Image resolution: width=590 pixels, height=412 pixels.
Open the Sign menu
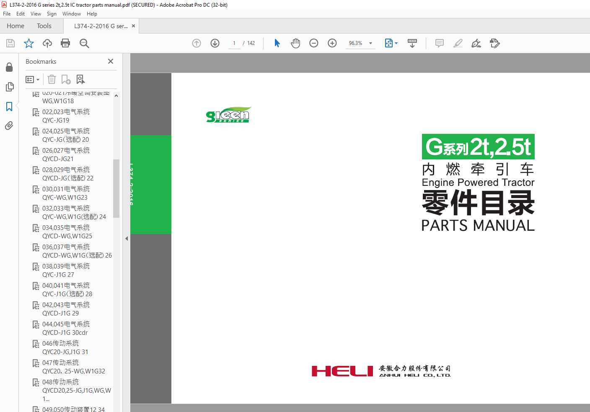click(52, 14)
